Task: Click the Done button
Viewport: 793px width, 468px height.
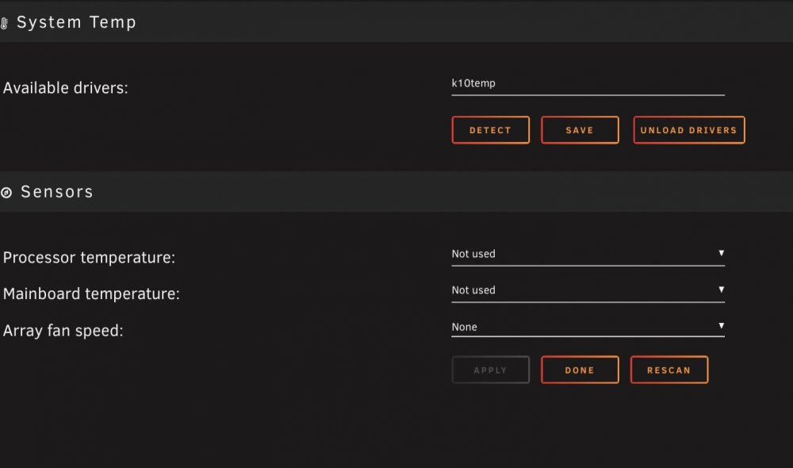Action: 580,370
